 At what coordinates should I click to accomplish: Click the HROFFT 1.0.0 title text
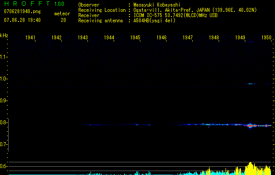[x=34, y=3]
